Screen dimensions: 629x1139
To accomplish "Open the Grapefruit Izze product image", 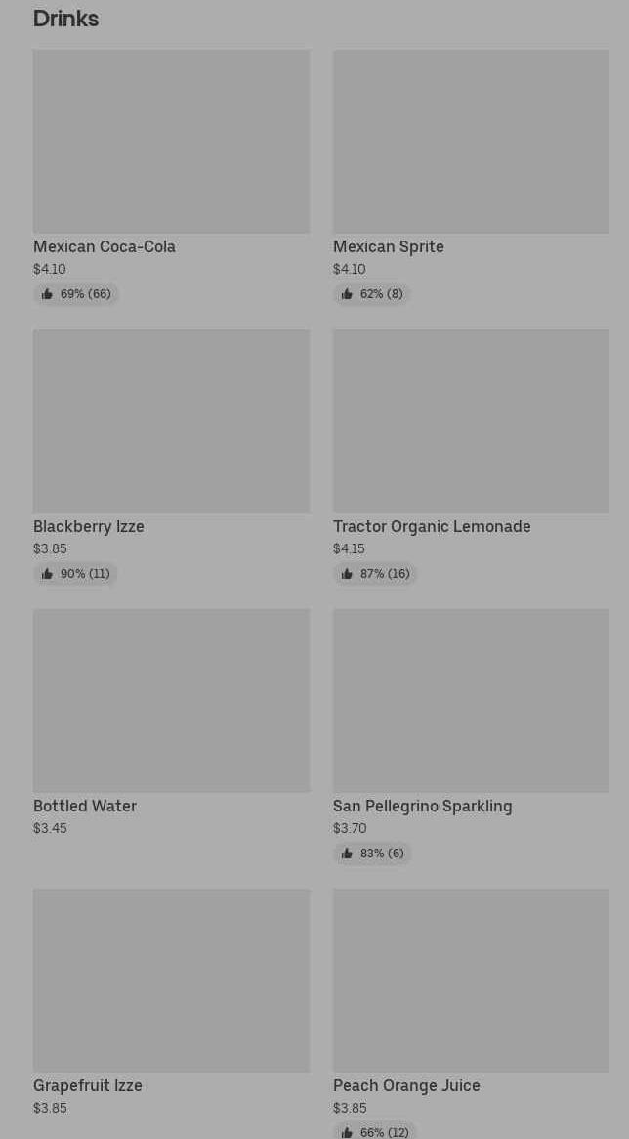I will point(171,981).
